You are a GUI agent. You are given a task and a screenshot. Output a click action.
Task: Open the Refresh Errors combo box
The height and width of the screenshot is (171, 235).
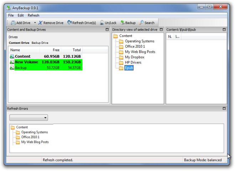click(28, 118)
